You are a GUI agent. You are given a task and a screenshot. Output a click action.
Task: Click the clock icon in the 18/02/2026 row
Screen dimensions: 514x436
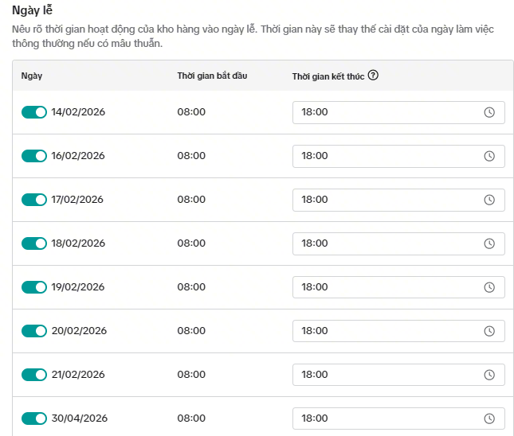click(490, 243)
